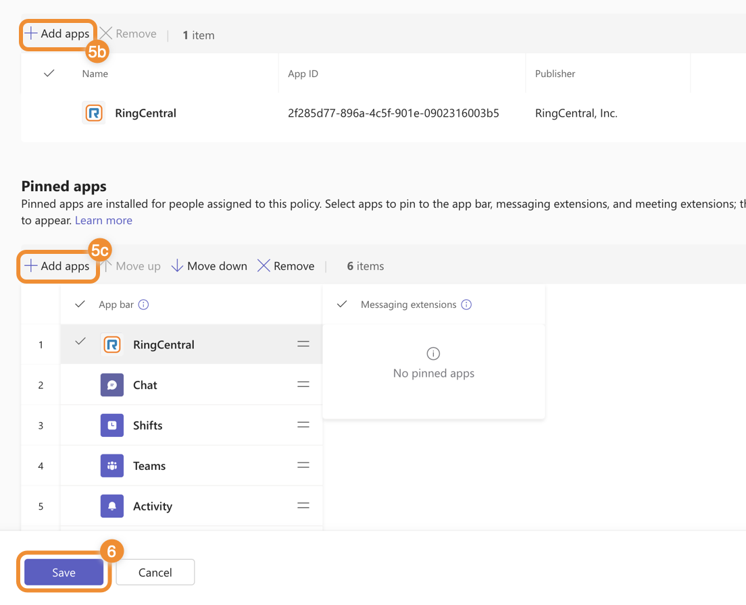Click the '1 item' count text

199,35
